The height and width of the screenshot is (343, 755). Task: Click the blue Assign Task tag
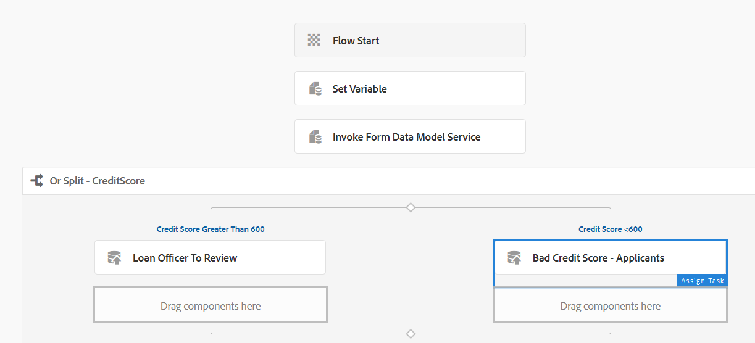point(702,281)
